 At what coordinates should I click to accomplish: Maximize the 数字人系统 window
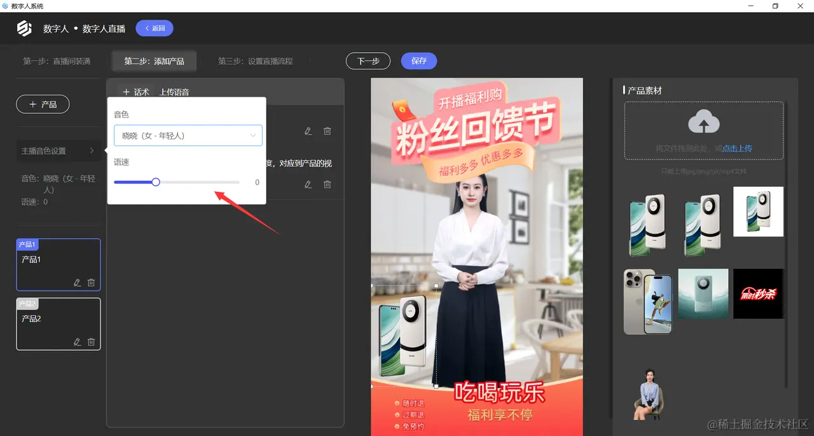click(x=775, y=6)
